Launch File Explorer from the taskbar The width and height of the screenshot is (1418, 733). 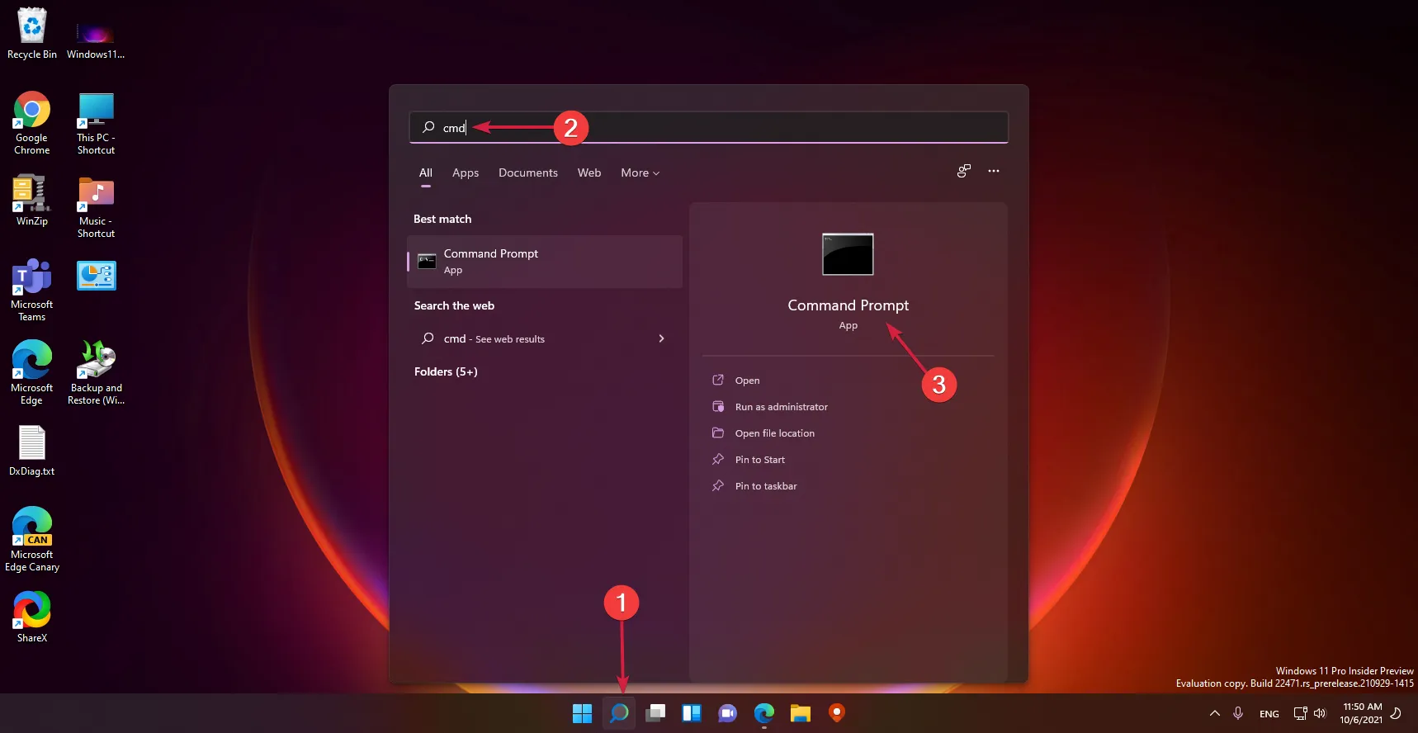click(x=800, y=713)
